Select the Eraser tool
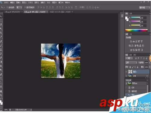 click(1, 58)
